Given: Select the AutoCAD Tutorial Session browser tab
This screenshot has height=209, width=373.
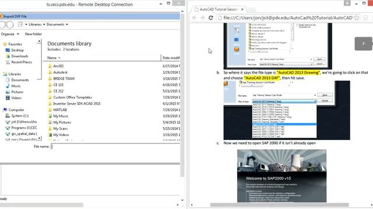Looking at the screenshot, I should (x=219, y=9).
